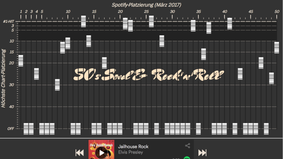
Task: Select the slider knob for Spotify rank 47
Action: 261,63
